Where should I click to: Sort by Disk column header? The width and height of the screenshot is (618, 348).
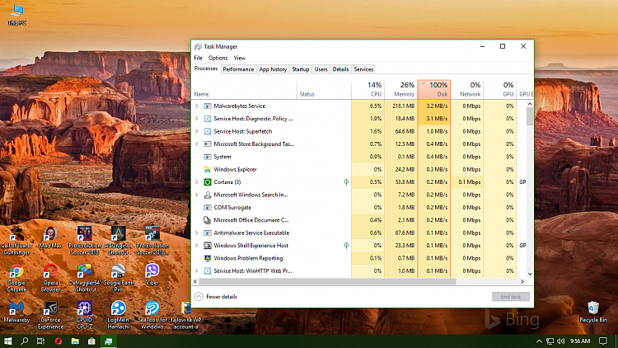point(434,90)
